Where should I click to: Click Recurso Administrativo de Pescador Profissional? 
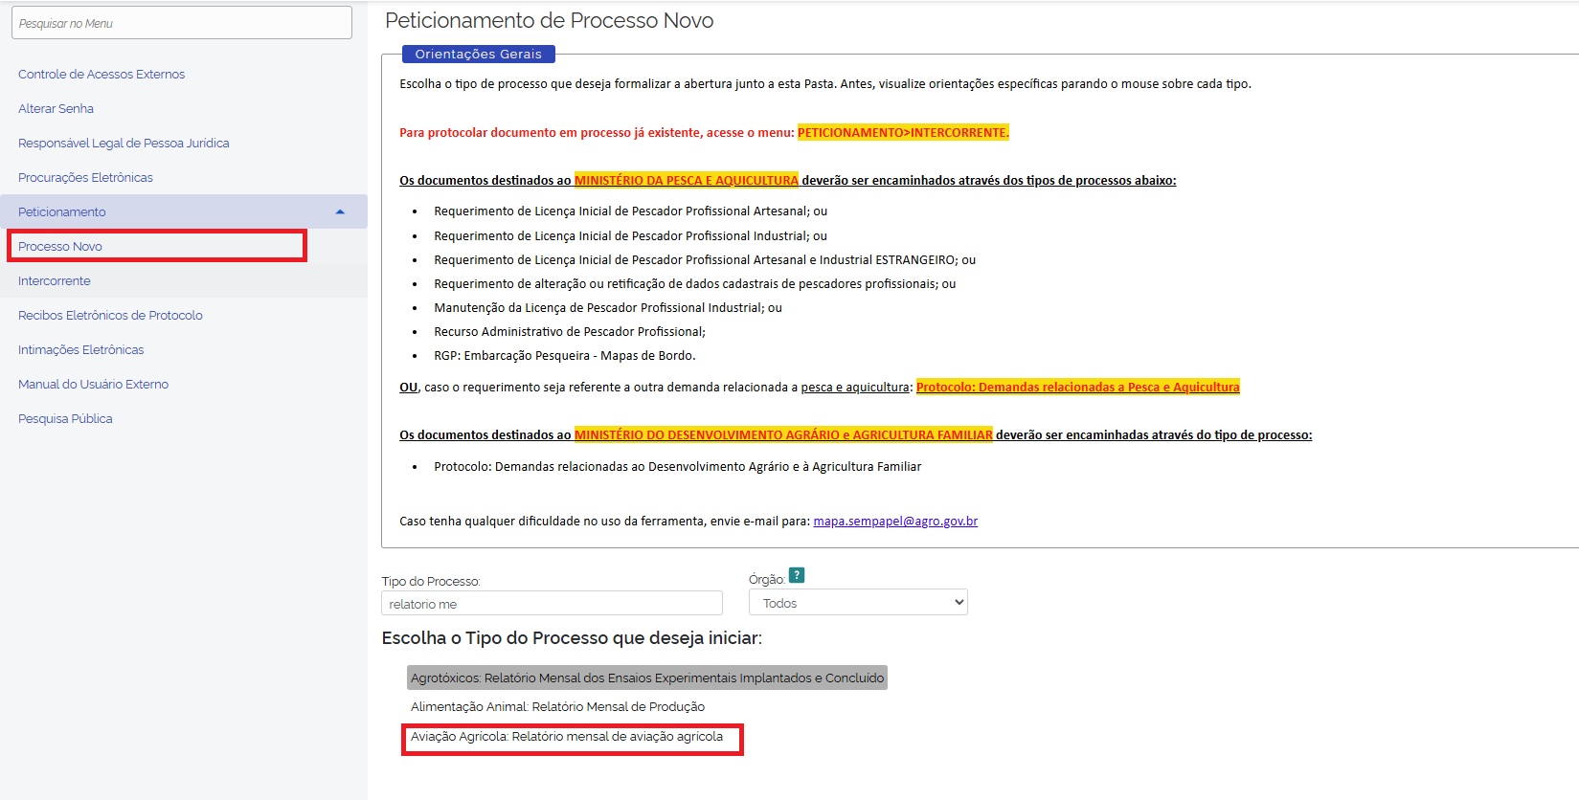click(570, 332)
